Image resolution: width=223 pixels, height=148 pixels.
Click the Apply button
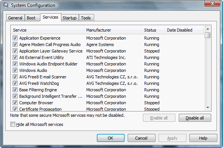172,138
